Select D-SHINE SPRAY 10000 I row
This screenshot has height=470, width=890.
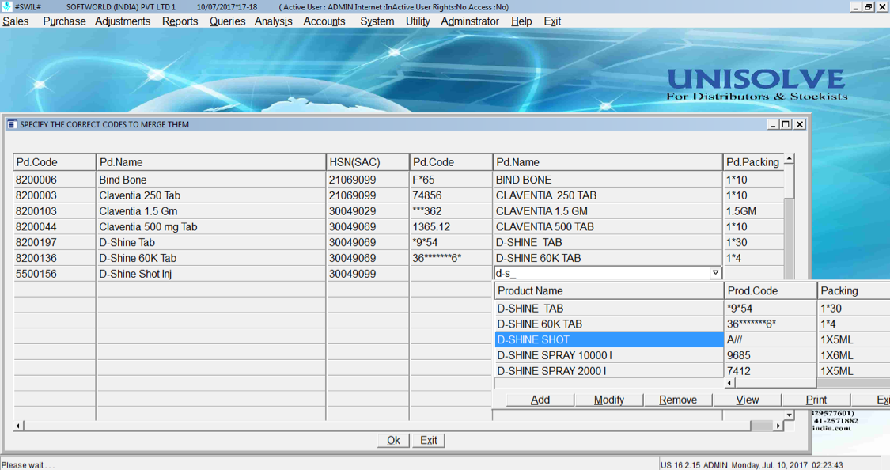[x=609, y=355]
